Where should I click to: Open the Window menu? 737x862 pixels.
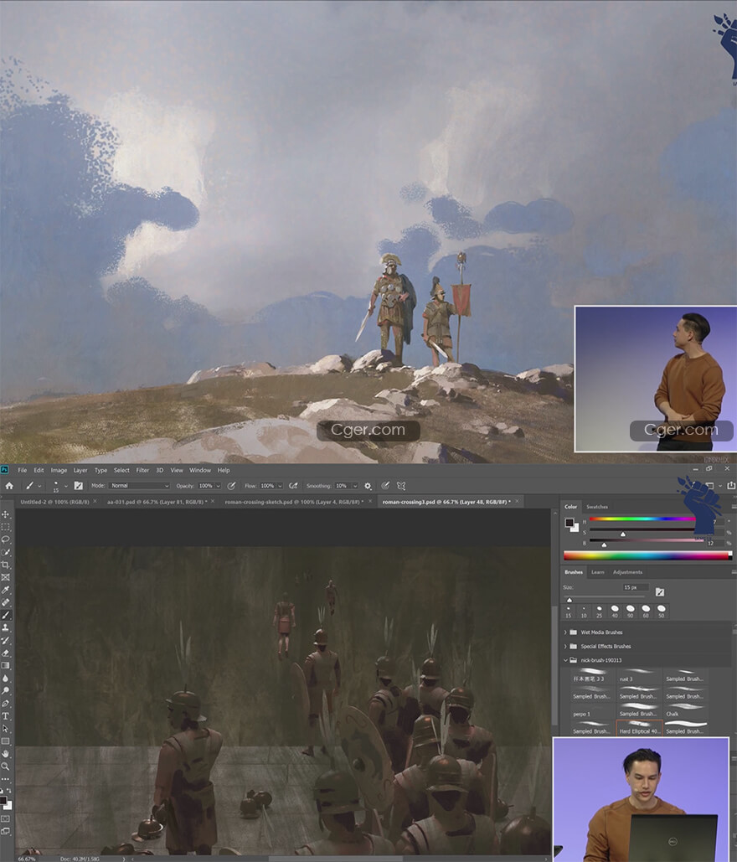[200, 470]
